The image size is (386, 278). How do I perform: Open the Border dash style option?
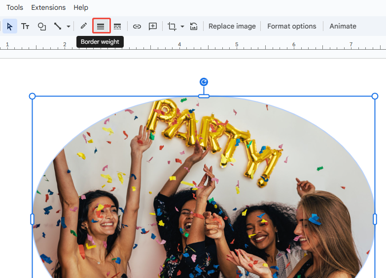(x=117, y=27)
